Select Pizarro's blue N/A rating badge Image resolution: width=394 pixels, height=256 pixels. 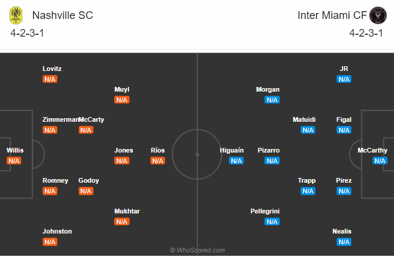click(x=272, y=161)
